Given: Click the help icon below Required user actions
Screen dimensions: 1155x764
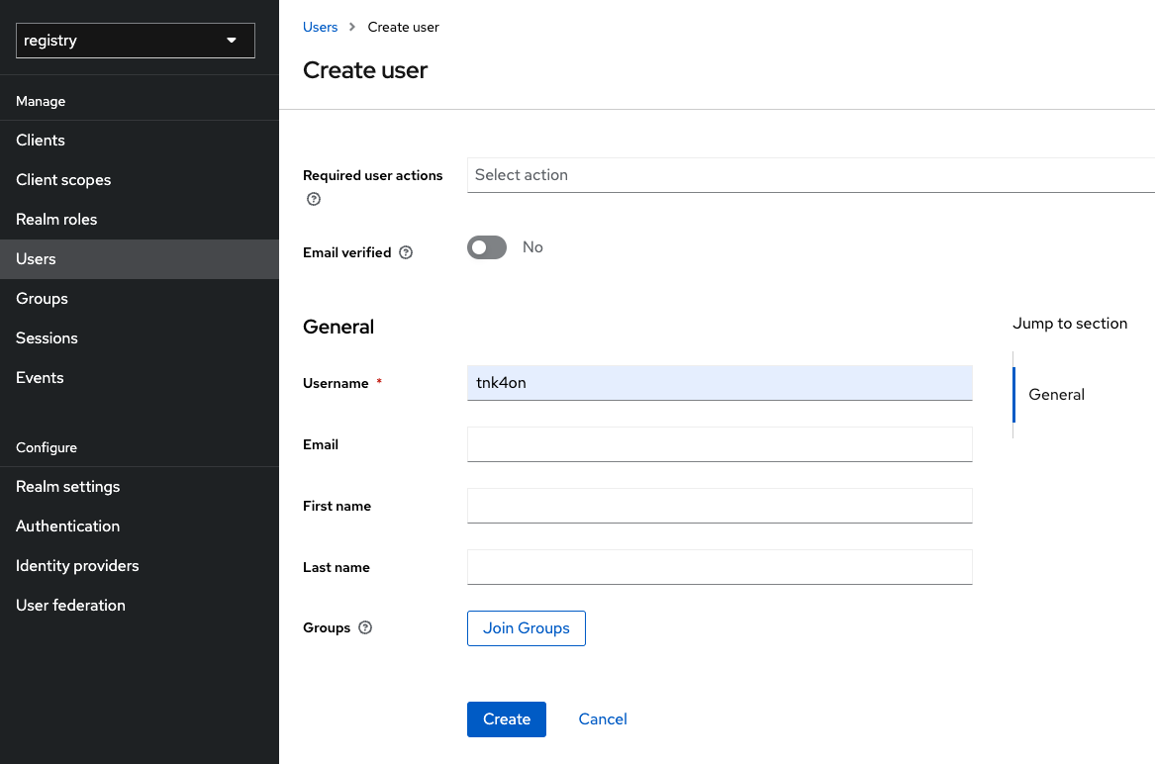Looking at the screenshot, I should pos(313,199).
